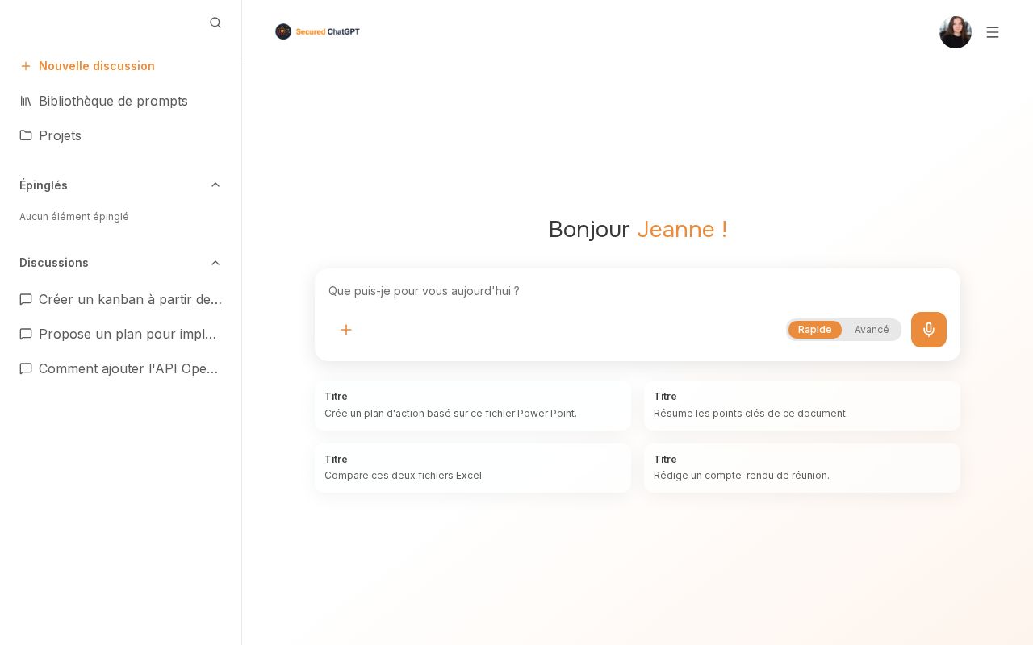Click the plus icon beside Nouvelle discussion

click(x=26, y=66)
